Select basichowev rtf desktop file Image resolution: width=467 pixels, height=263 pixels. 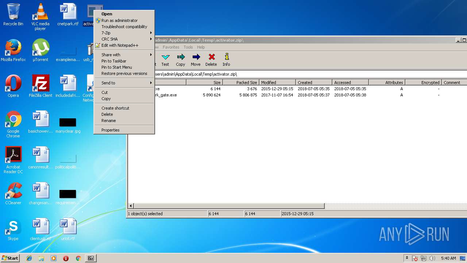(40, 122)
